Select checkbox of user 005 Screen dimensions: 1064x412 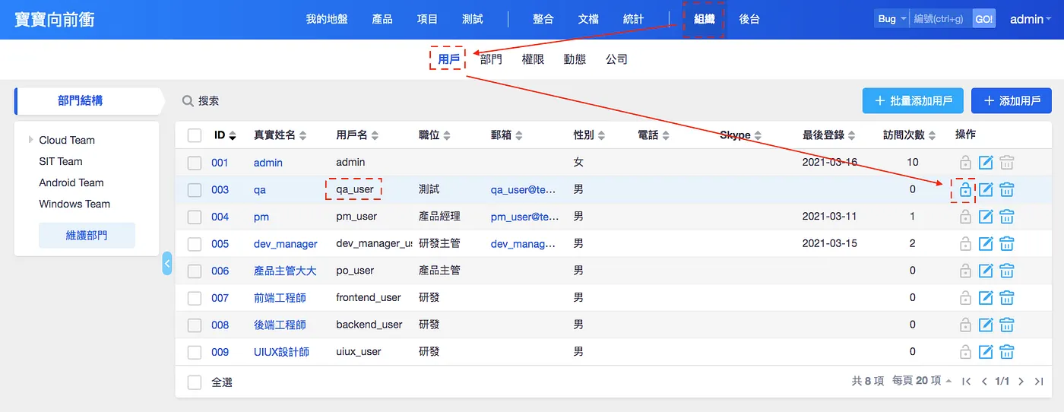195,244
